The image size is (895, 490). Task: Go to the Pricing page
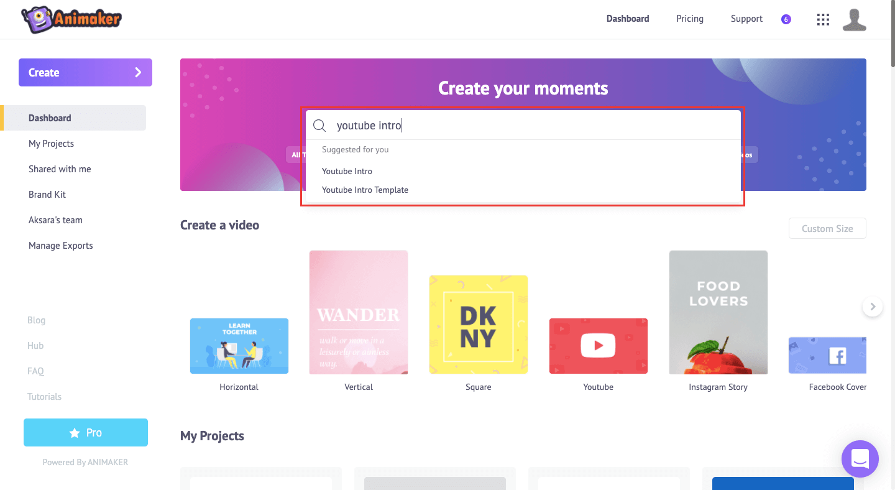(x=690, y=19)
